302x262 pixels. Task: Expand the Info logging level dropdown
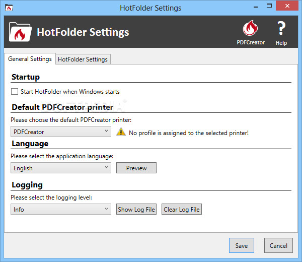click(61, 209)
